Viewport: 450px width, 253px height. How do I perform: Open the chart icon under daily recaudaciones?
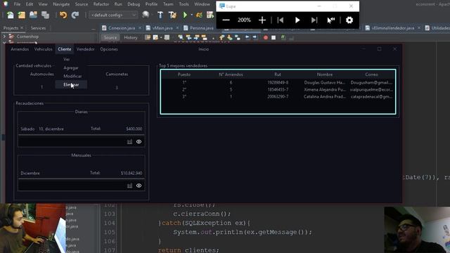click(129, 142)
